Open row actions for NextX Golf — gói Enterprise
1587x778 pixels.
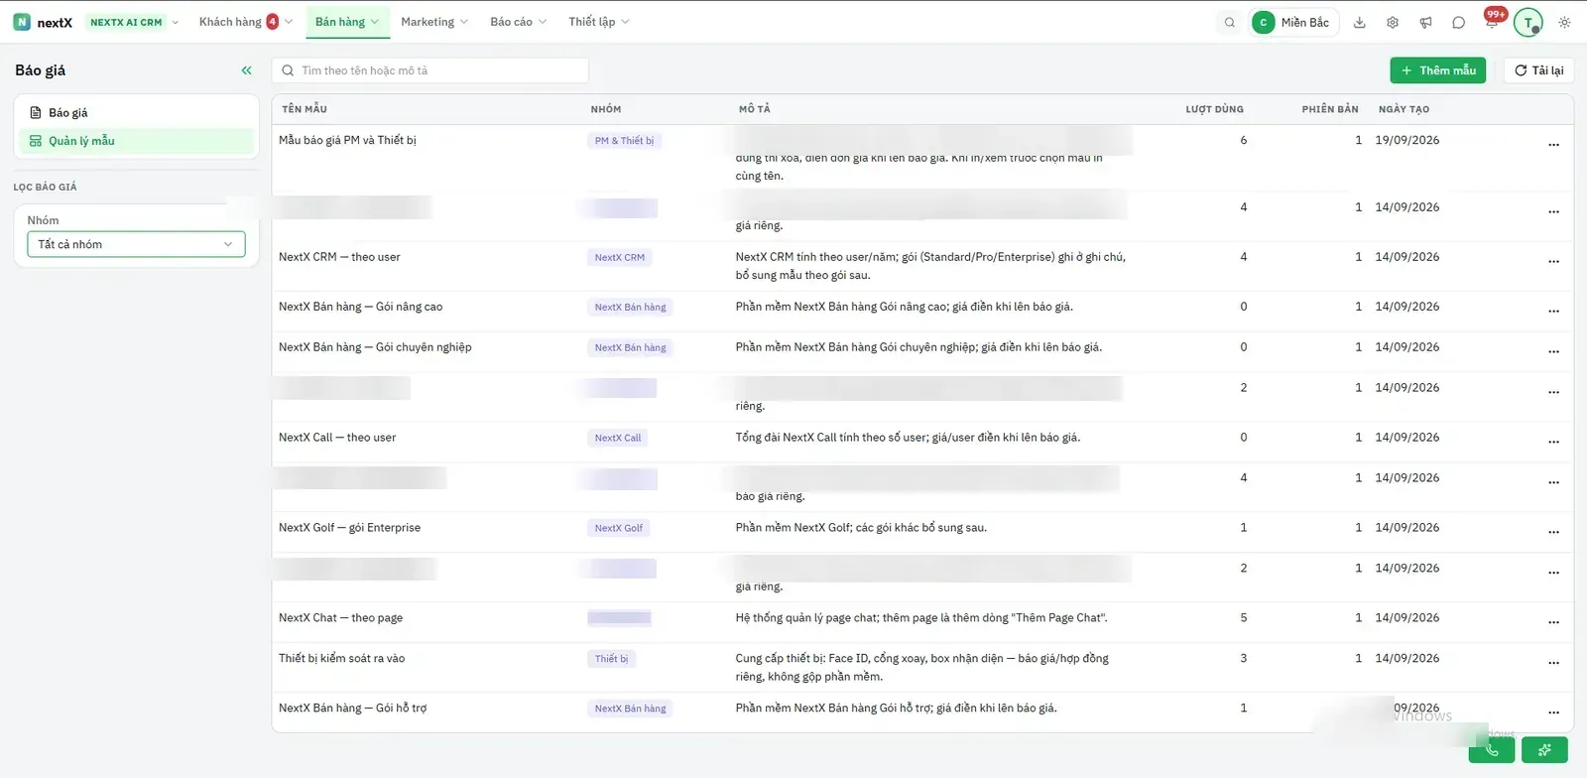coord(1554,533)
